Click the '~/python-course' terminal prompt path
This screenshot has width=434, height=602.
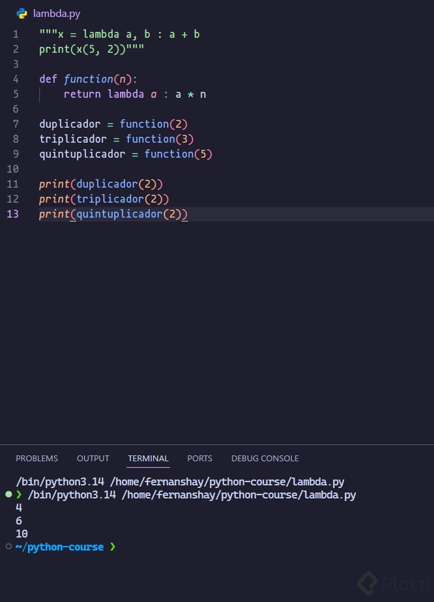click(60, 547)
